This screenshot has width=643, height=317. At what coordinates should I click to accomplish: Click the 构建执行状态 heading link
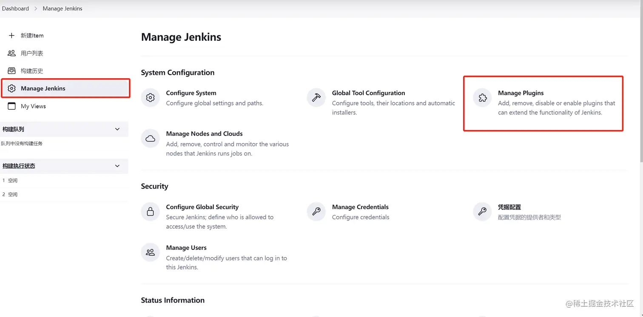pos(19,166)
